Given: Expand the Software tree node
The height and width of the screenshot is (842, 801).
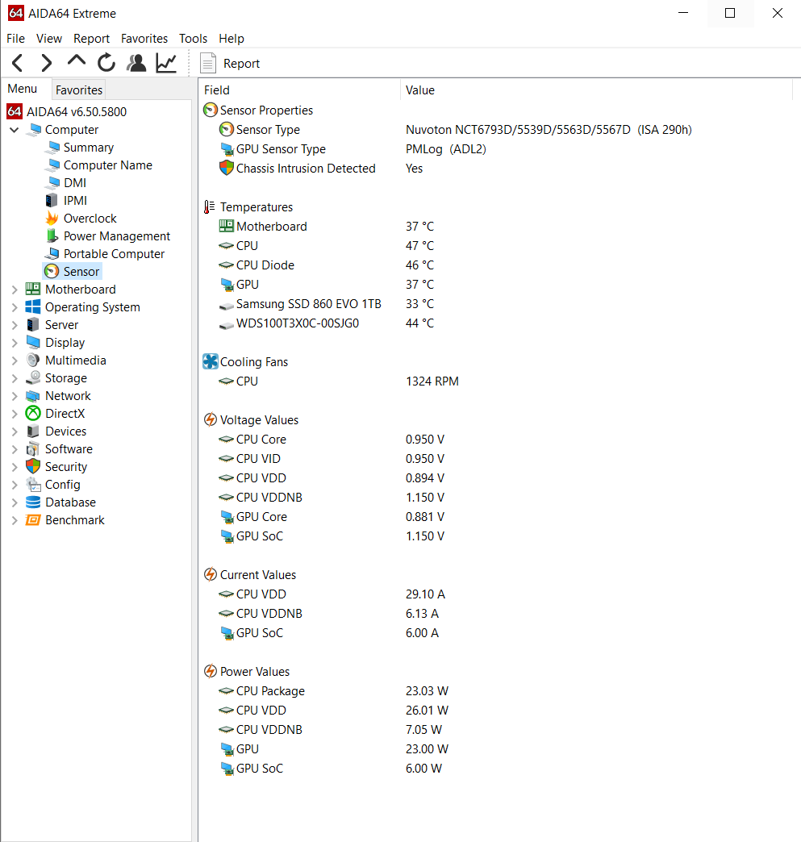Looking at the screenshot, I should pyautogui.click(x=15, y=449).
